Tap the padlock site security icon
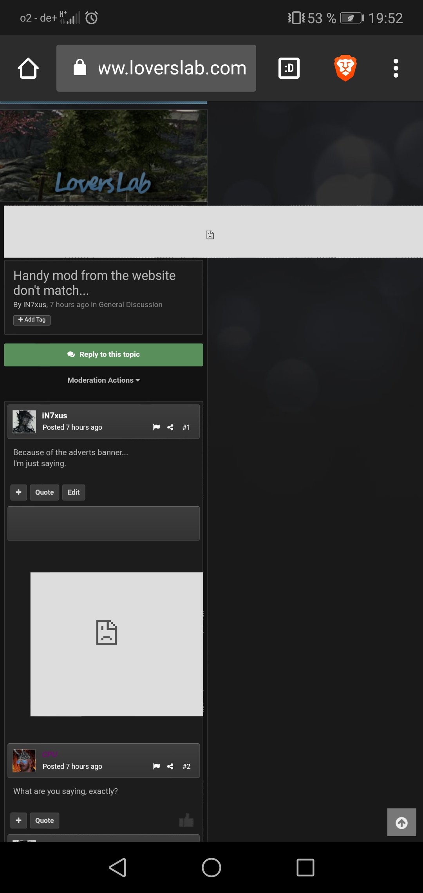 tap(80, 67)
